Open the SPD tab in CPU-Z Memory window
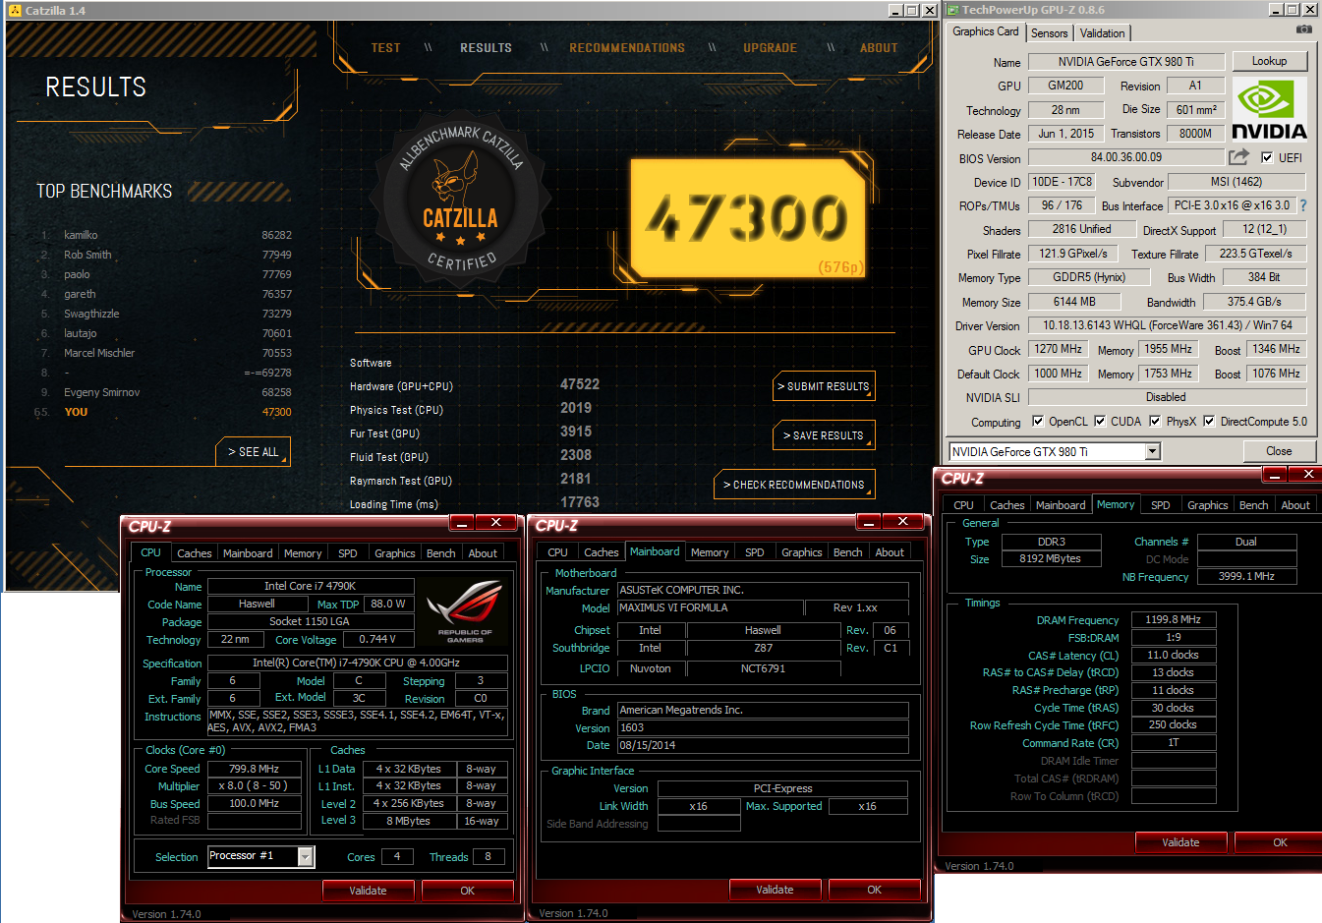This screenshot has width=1322, height=923. pos(1161,505)
